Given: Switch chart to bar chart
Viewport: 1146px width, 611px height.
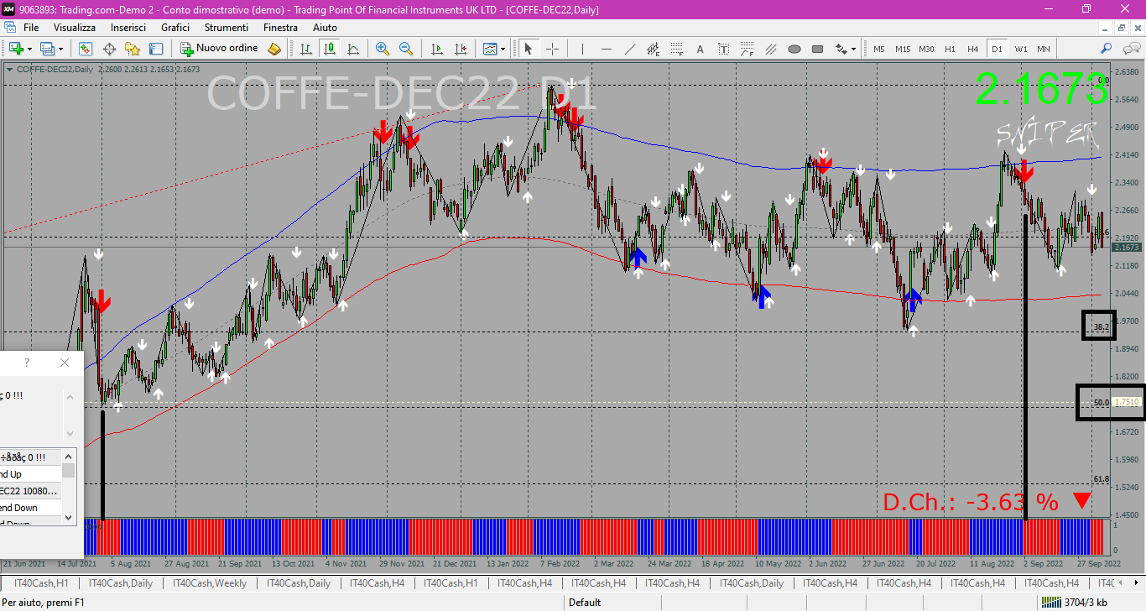Looking at the screenshot, I should point(306,49).
